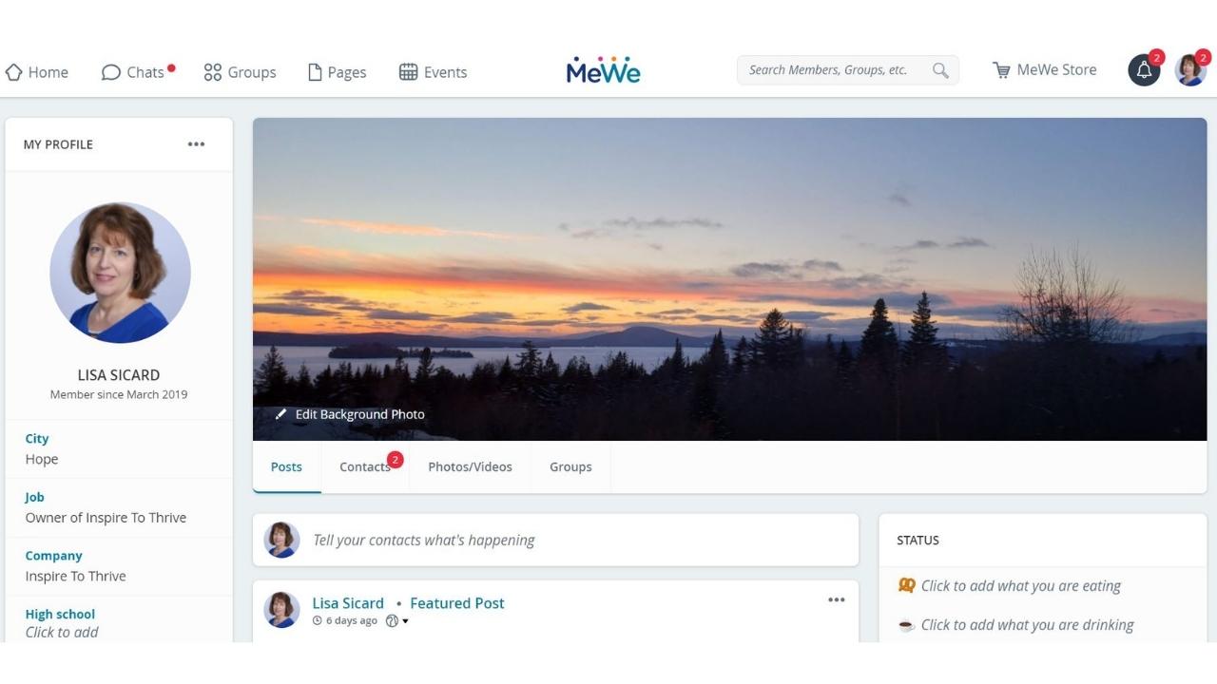Image resolution: width=1217 pixels, height=684 pixels.
Task: Click the STATUS panel heading
Action: 918,541
